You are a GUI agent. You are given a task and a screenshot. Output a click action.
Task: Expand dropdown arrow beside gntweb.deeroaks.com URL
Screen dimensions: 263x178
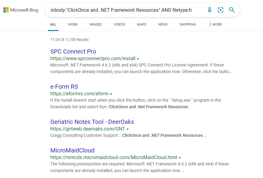click(127, 129)
